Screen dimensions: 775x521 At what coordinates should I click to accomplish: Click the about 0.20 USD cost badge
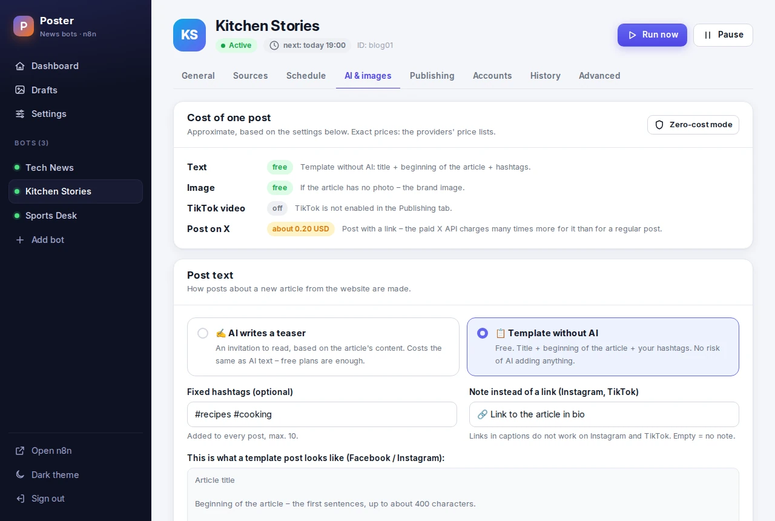pyautogui.click(x=301, y=229)
